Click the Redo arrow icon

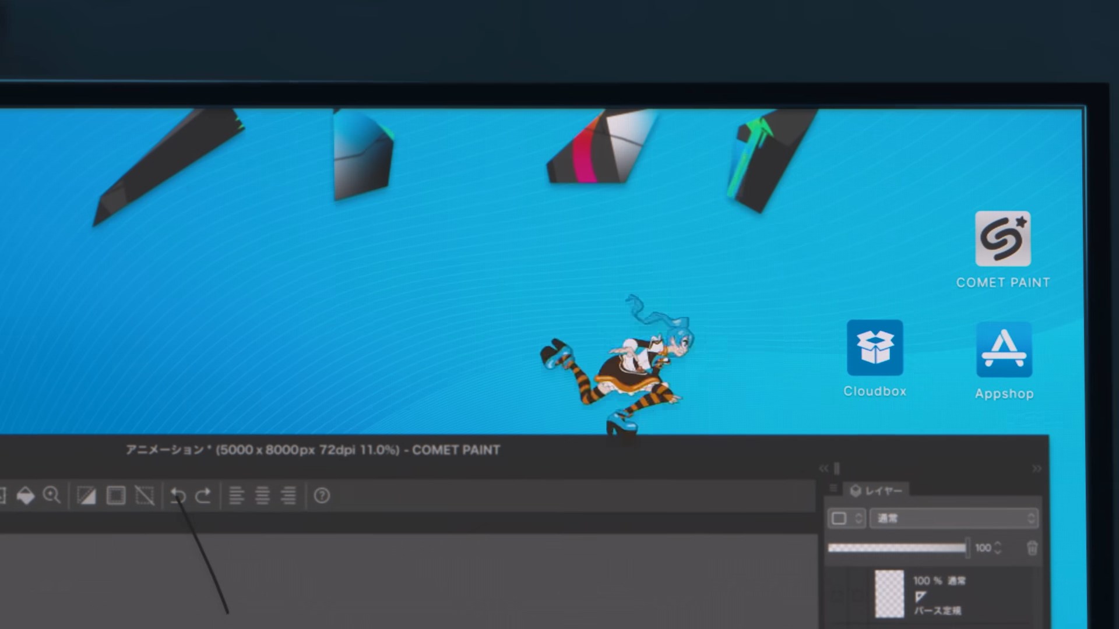coord(203,496)
